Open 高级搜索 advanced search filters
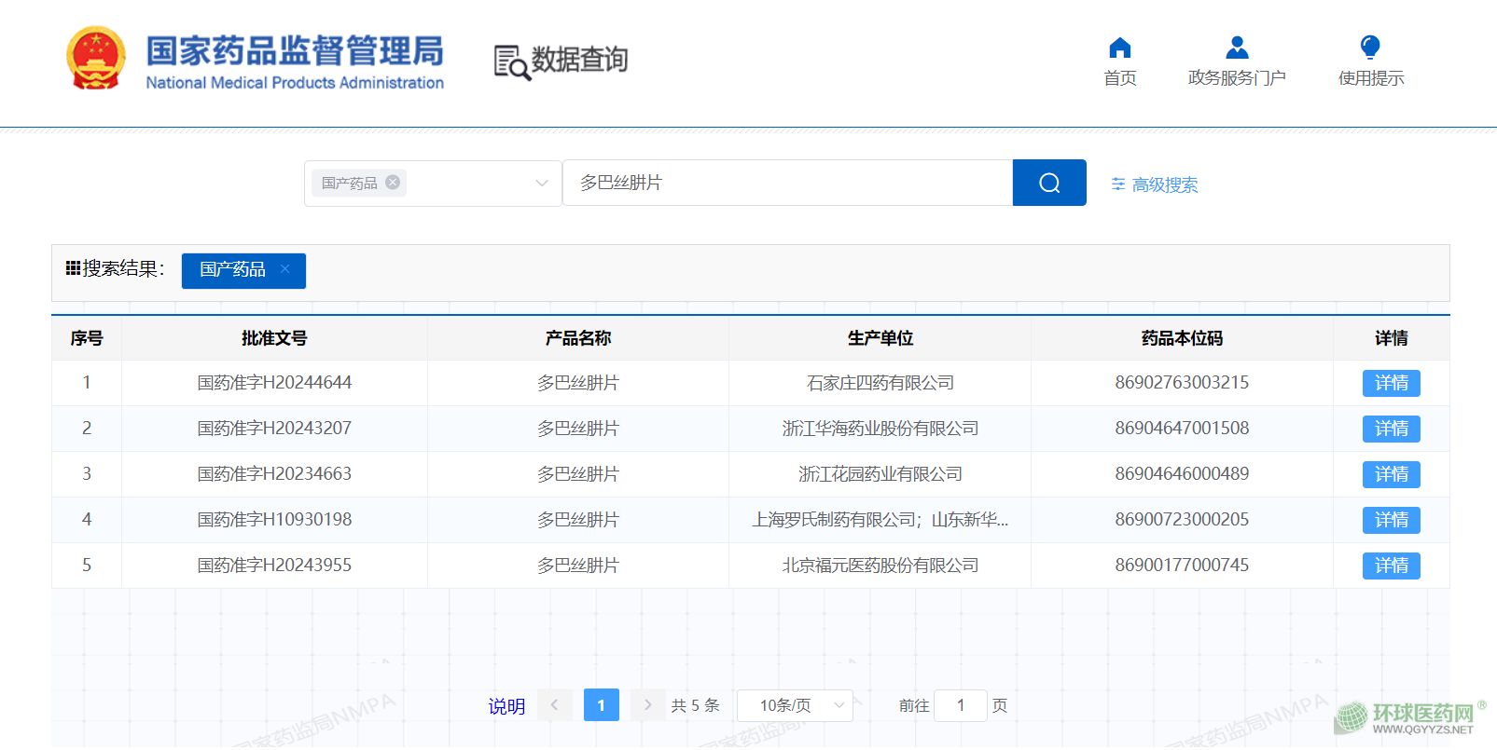This screenshot has height=750, width=1497. point(1155,184)
